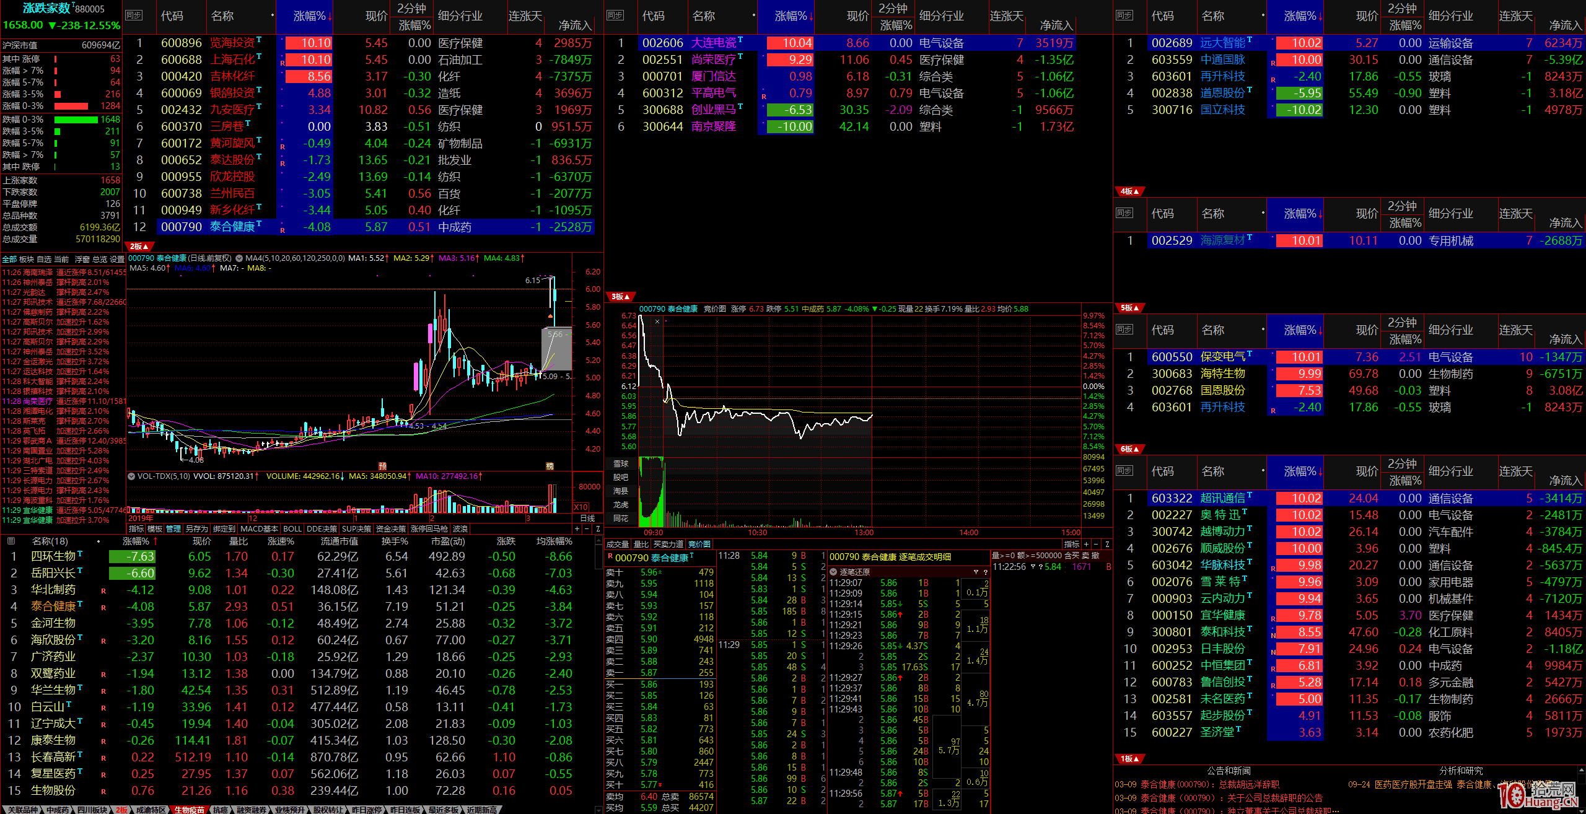Select the 买卖力道 chart tab
Viewport: 1586px width, 814px height.
click(x=668, y=544)
